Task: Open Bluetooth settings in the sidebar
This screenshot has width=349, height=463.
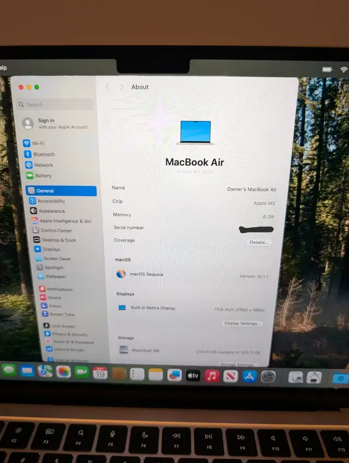Action: (40, 154)
